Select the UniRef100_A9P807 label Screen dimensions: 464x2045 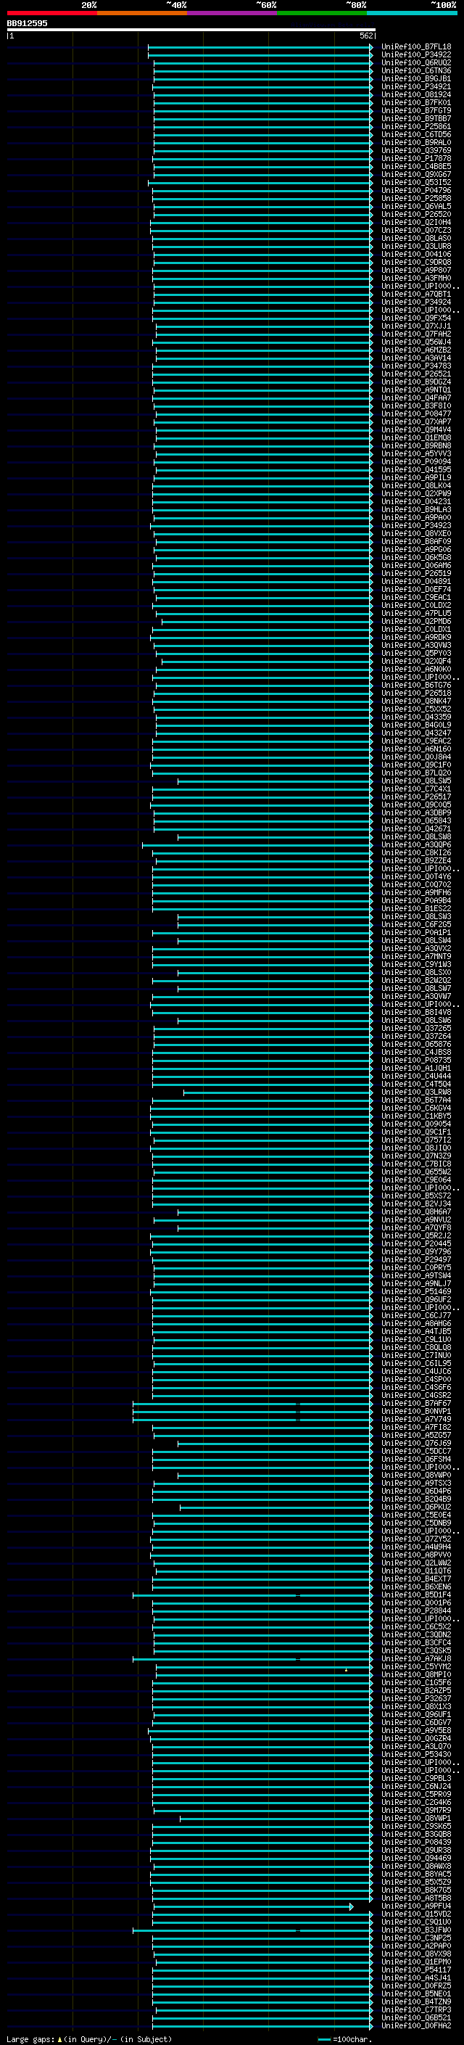pos(416,270)
